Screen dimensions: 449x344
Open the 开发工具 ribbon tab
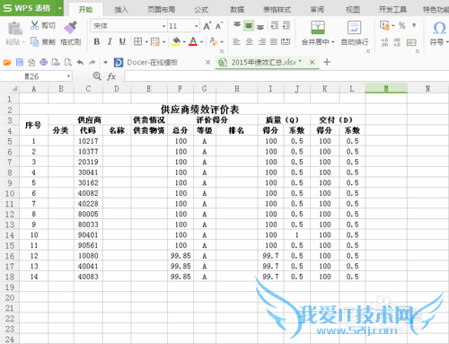click(392, 10)
